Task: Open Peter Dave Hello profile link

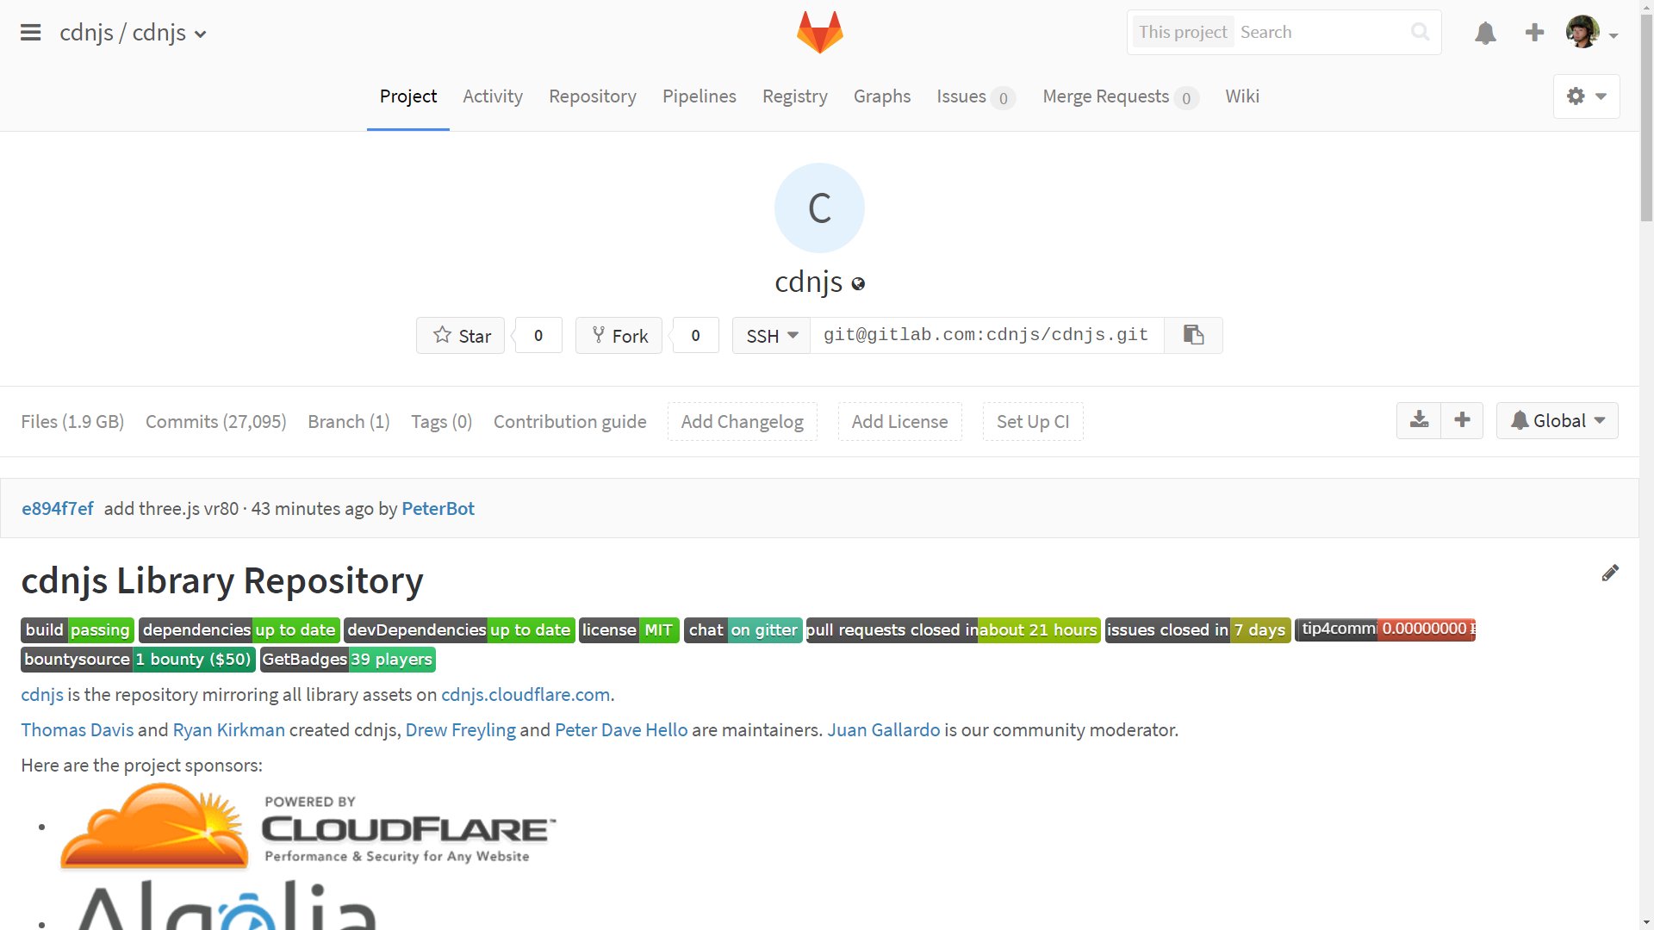Action: pyautogui.click(x=621, y=730)
